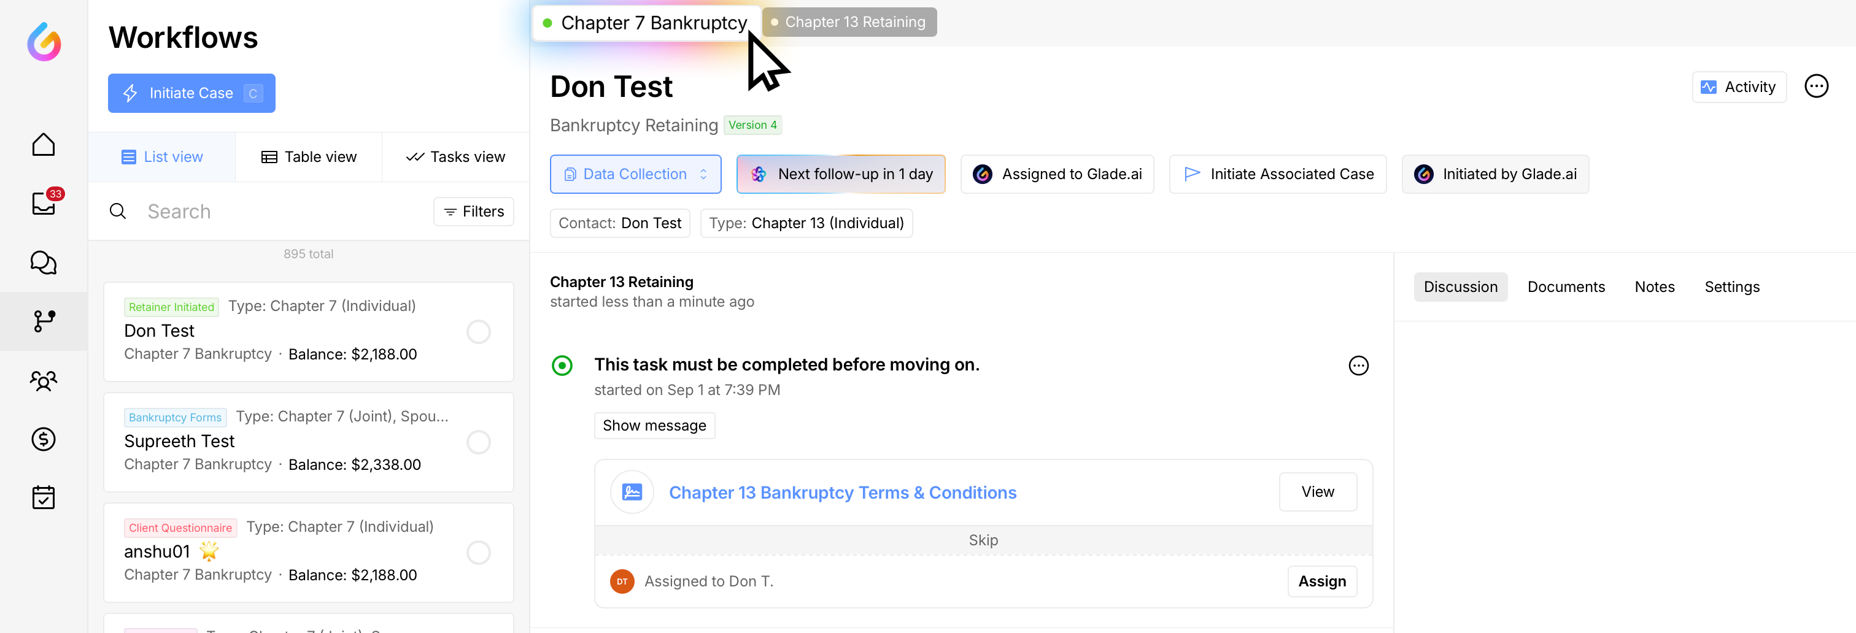Click the Initiate Case button
1856x633 pixels.
click(191, 93)
